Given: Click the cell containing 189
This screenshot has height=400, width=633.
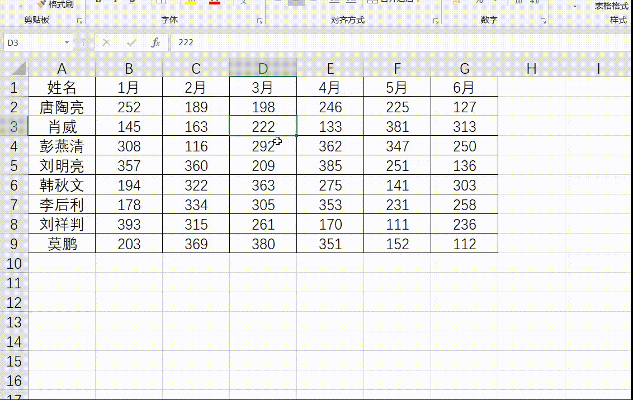Looking at the screenshot, I should pyautogui.click(x=196, y=107).
